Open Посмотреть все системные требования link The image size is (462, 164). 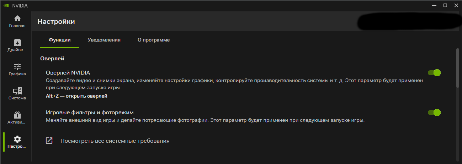click(x=115, y=141)
